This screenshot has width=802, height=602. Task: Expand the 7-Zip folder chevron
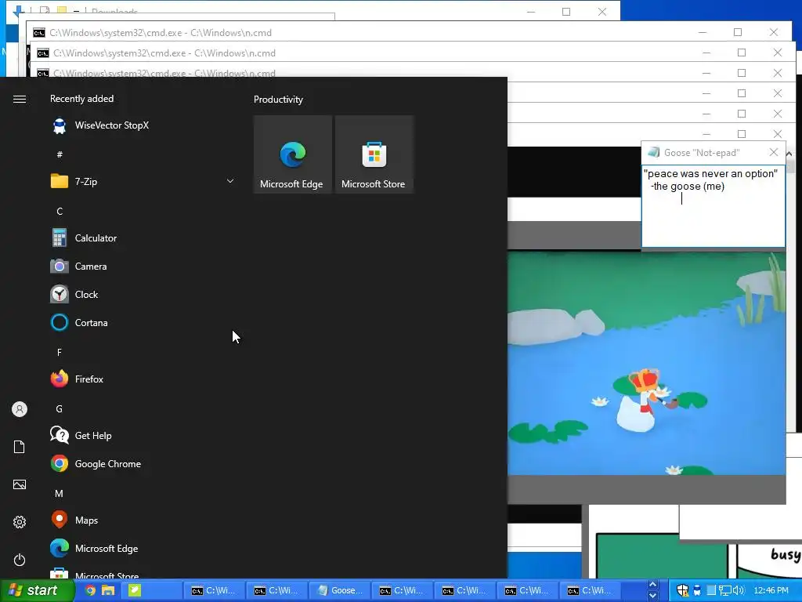[230, 181]
